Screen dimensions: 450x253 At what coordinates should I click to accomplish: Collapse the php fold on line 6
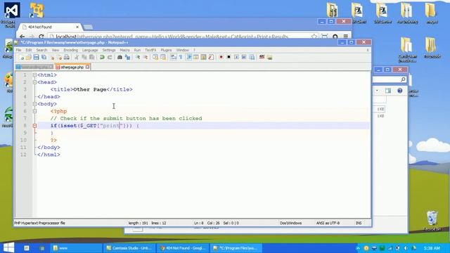(x=34, y=111)
